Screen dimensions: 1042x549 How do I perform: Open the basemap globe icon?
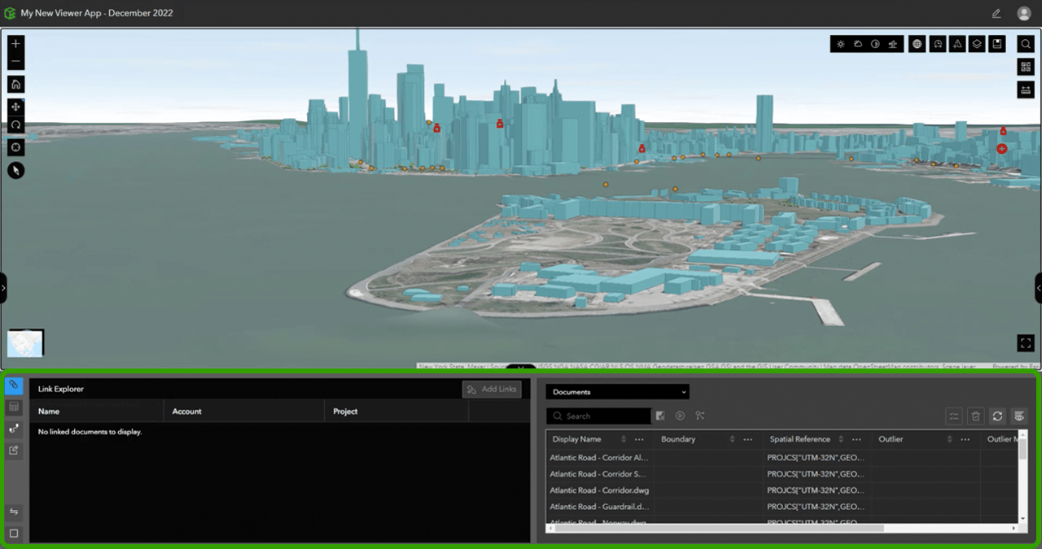click(x=917, y=43)
